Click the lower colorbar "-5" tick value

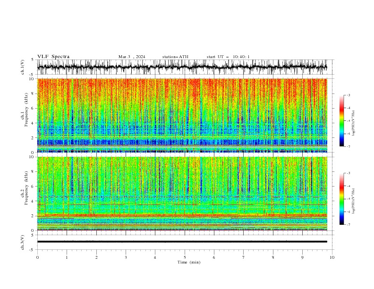click(348, 199)
